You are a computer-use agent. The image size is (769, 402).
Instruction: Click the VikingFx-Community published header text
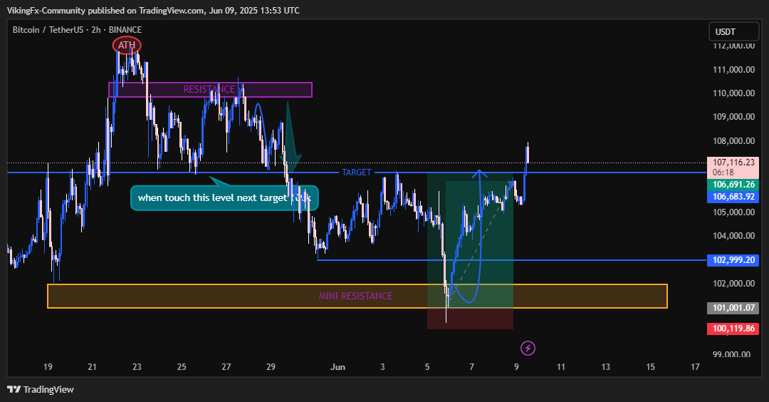[x=153, y=10]
